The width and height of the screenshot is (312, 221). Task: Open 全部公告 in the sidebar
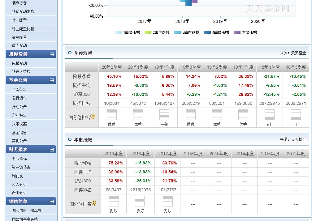point(19,89)
